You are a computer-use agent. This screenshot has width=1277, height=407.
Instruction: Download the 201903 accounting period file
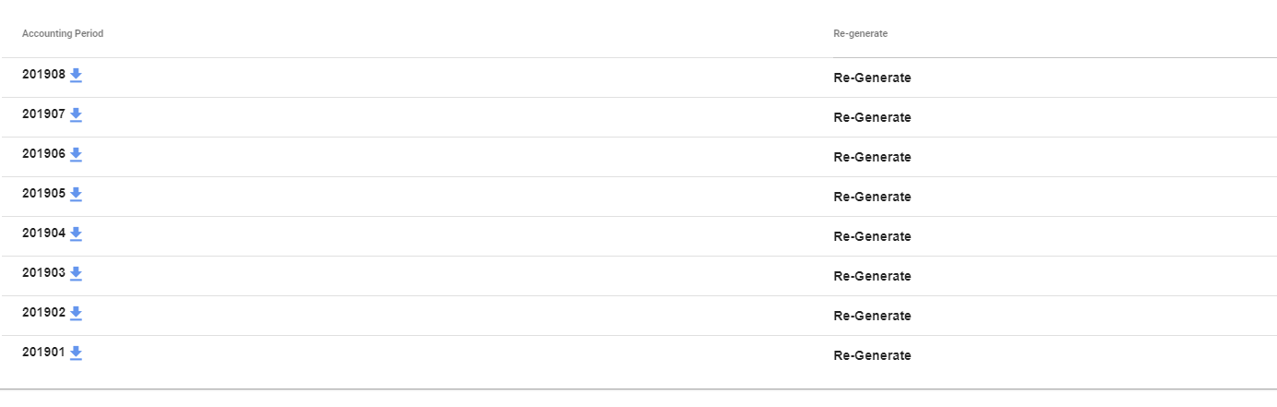(x=76, y=273)
